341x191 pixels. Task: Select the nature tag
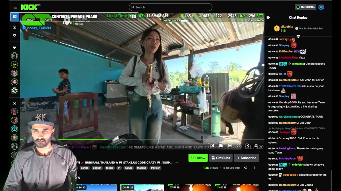129,168
